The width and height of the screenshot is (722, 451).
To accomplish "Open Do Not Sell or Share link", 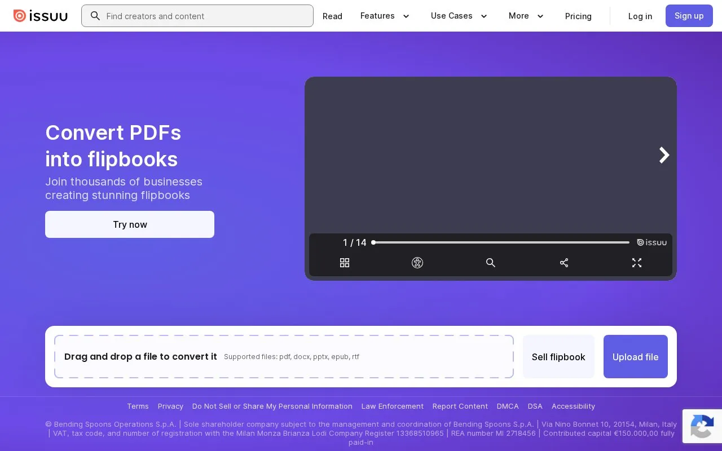I will (x=272, y=406).
